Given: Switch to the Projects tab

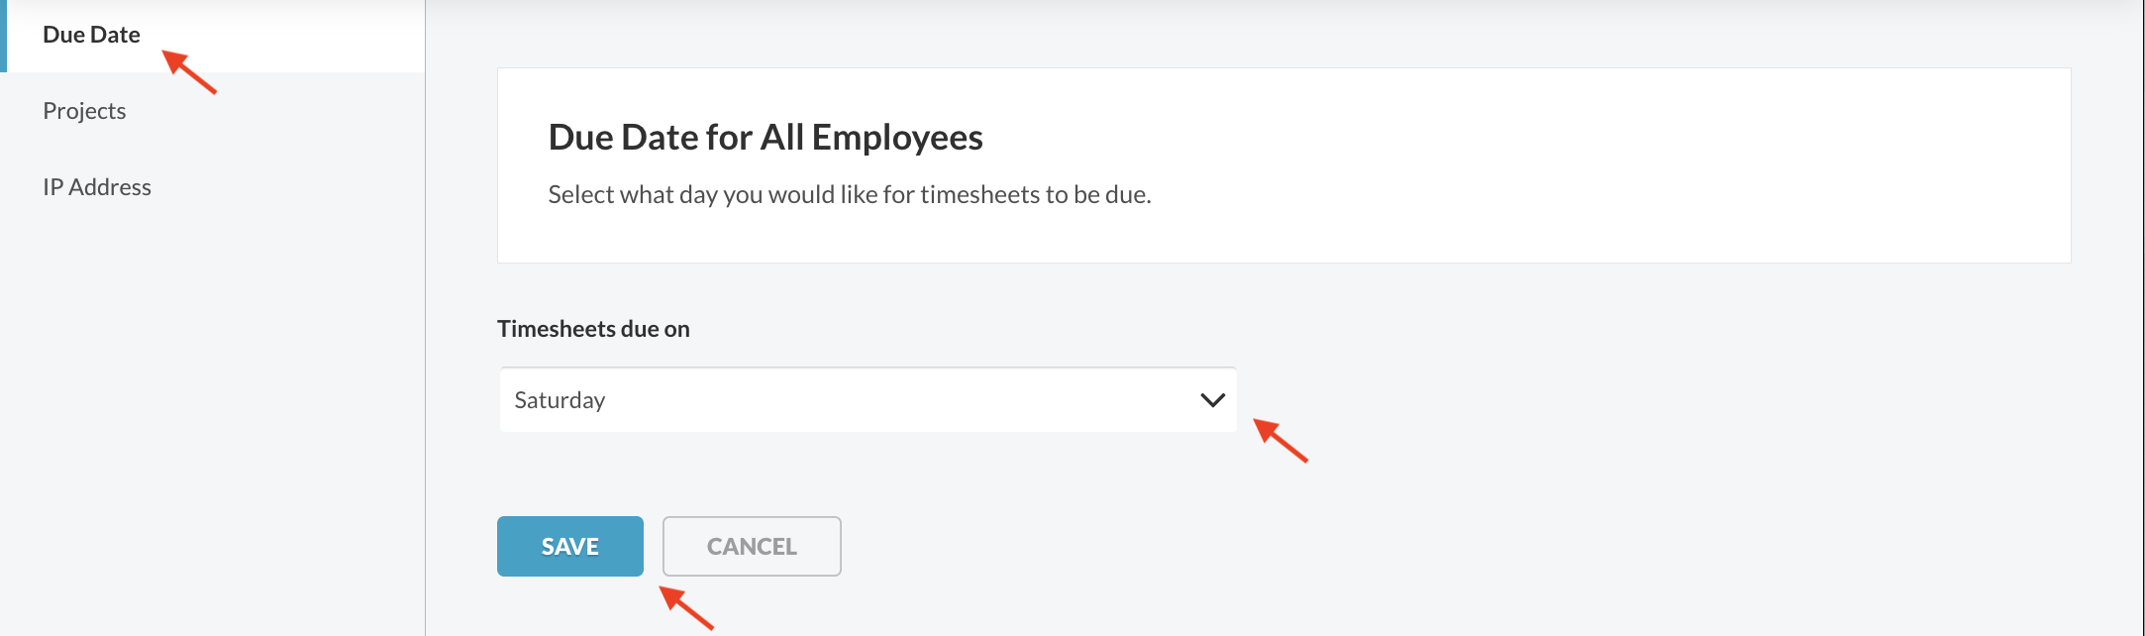Looking at the screenshot, I should [x=84, y=111].
